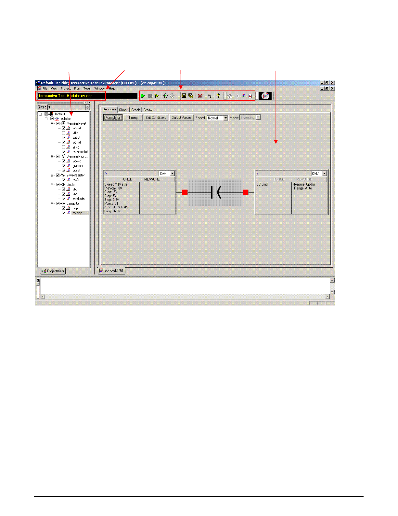
Task: Click the 4terminal-n-fet transistor icon
Action: (63, 123)
